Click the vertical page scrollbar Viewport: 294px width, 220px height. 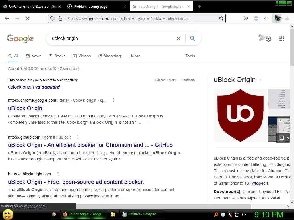[x=292, y=47]
